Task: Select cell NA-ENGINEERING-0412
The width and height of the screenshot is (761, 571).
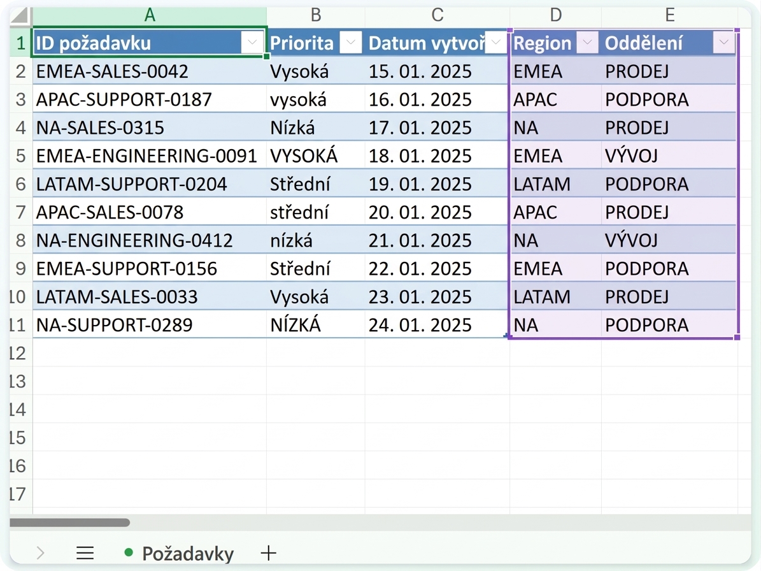Action: [150, 240]
